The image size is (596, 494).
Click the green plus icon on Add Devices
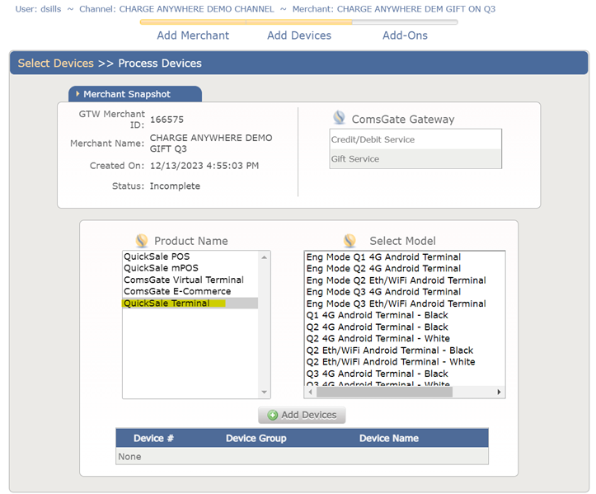coord(273,415)
